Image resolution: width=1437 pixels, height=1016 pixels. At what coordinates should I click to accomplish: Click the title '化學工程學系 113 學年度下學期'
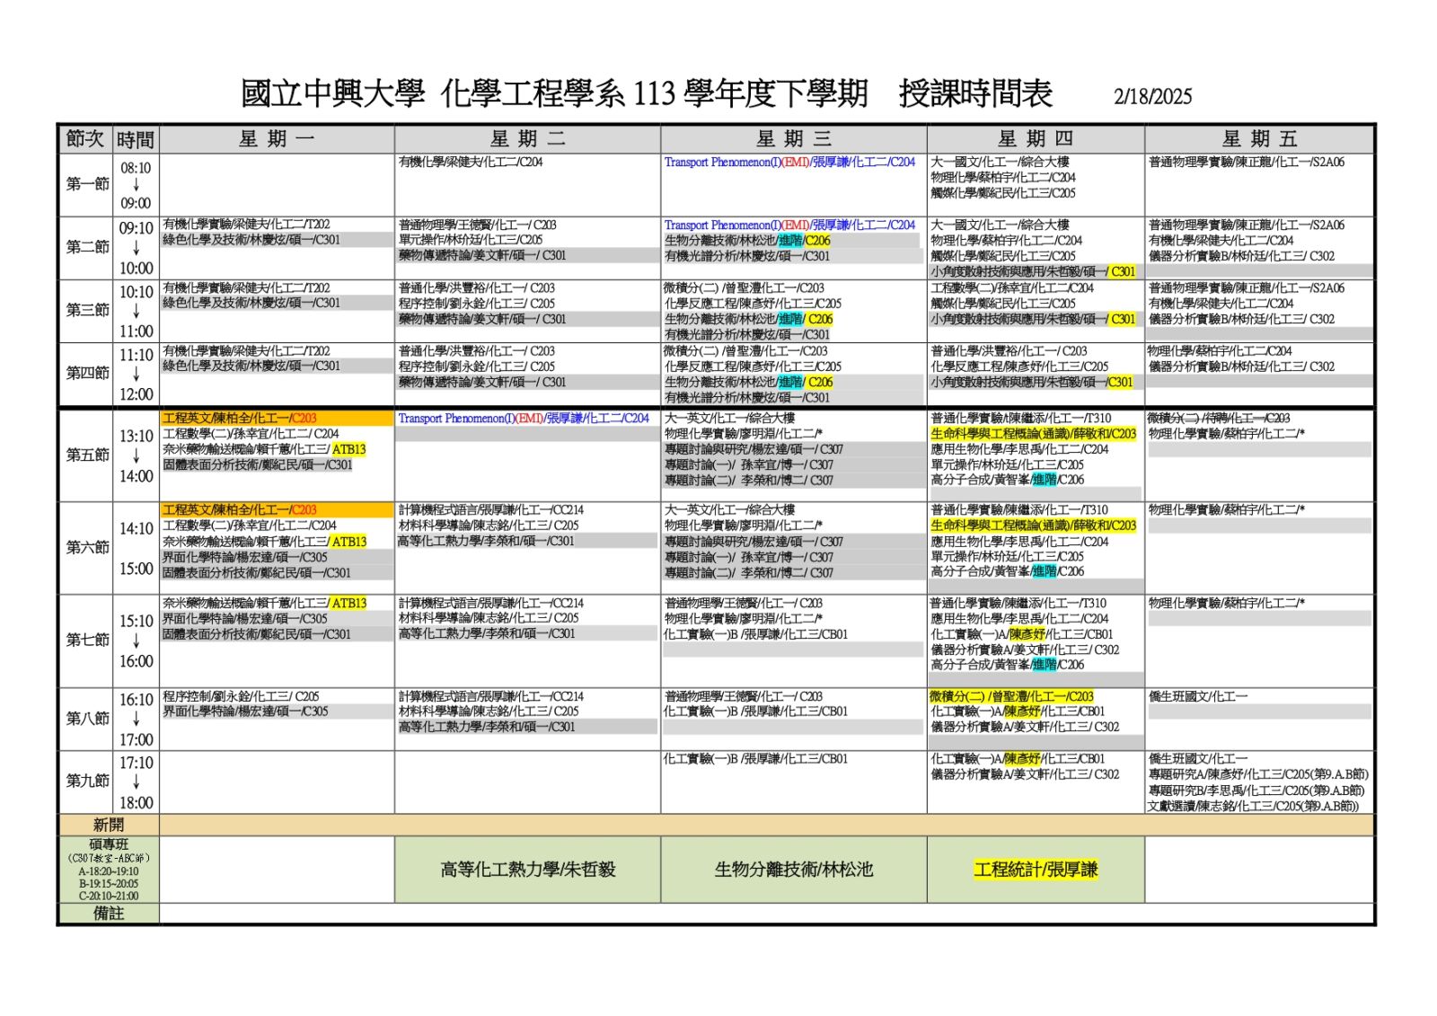[x=655, y=93]
